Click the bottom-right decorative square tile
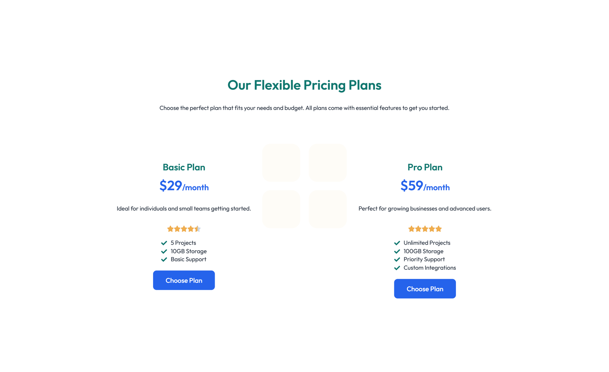 (x=327, y=209)
